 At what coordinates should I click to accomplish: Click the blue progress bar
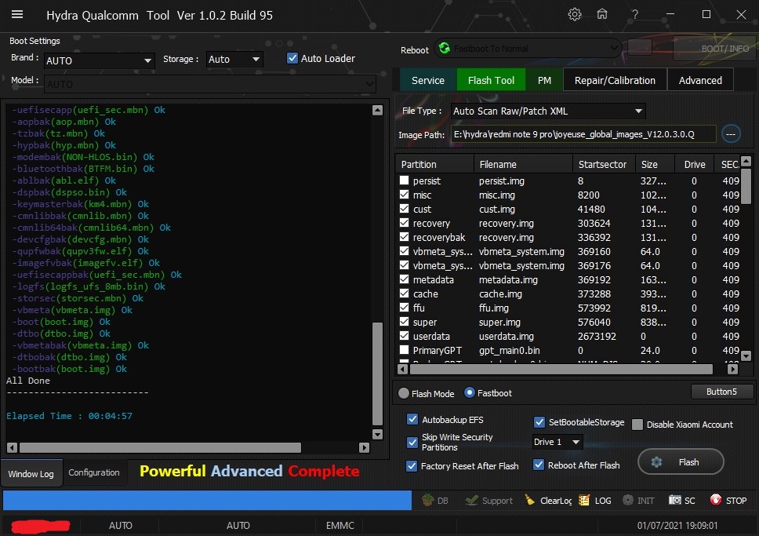207,500
